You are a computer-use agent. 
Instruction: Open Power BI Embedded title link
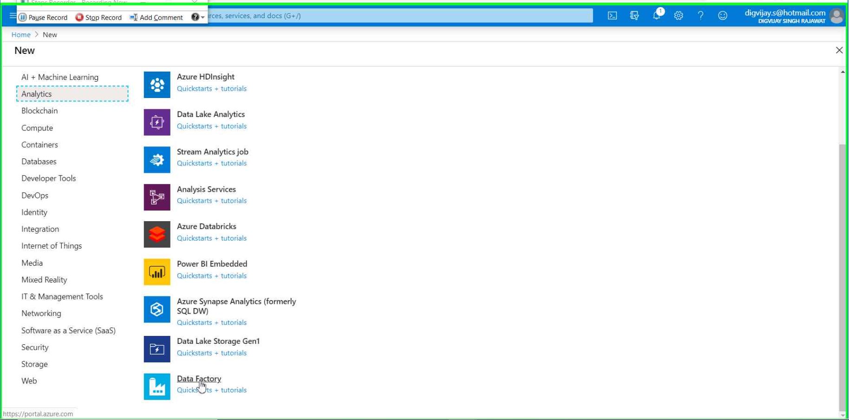click(212, 264)
